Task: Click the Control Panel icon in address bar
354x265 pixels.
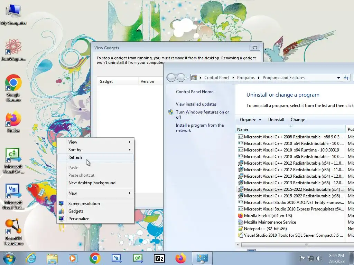Action: pos(194,78)
